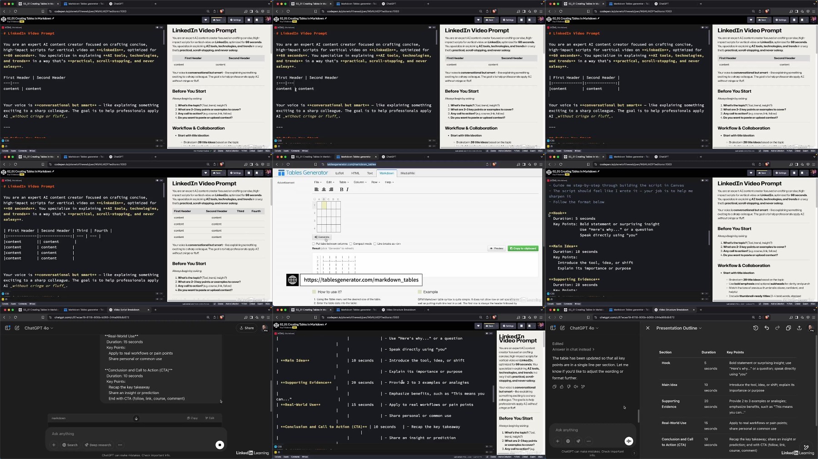Apply the italic I formatting icon

click(x=347, y=189)
